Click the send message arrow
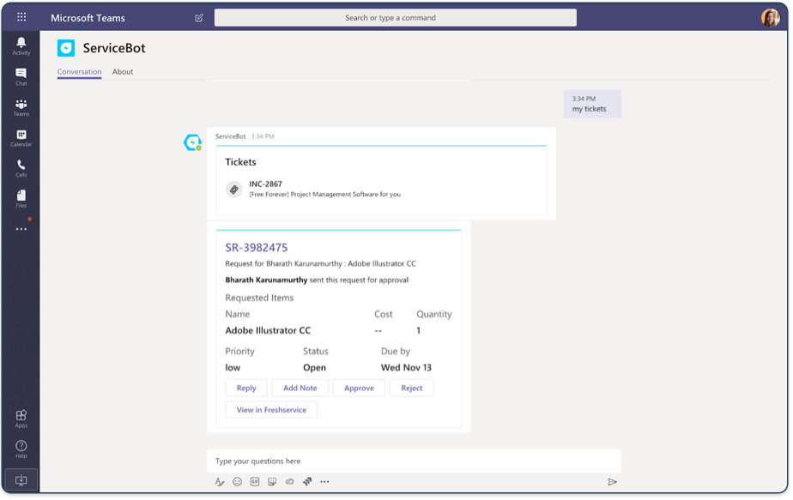Screen dimensions: 793x500 click(x=612, y=482)
